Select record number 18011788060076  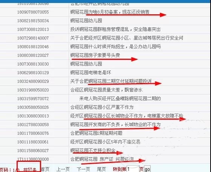coord(33,133)
